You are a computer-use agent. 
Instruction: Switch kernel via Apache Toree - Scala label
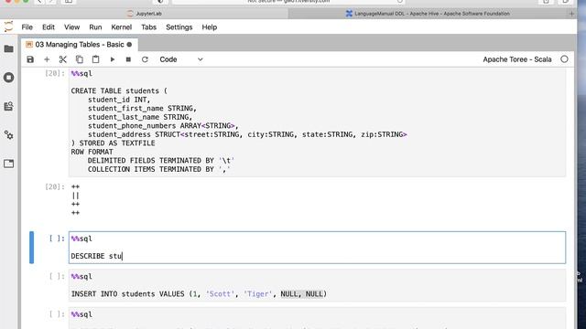[516, 59]
